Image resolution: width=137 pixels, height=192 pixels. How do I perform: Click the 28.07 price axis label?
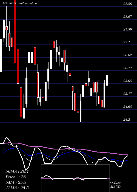[128, 16]
